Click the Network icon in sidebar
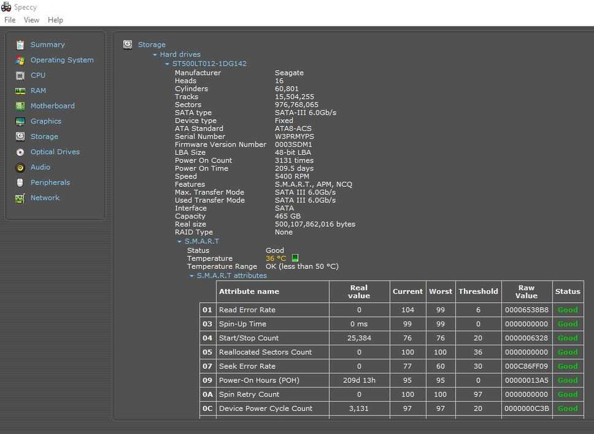Screen dimensions: 594x434 tap(21, 198)
